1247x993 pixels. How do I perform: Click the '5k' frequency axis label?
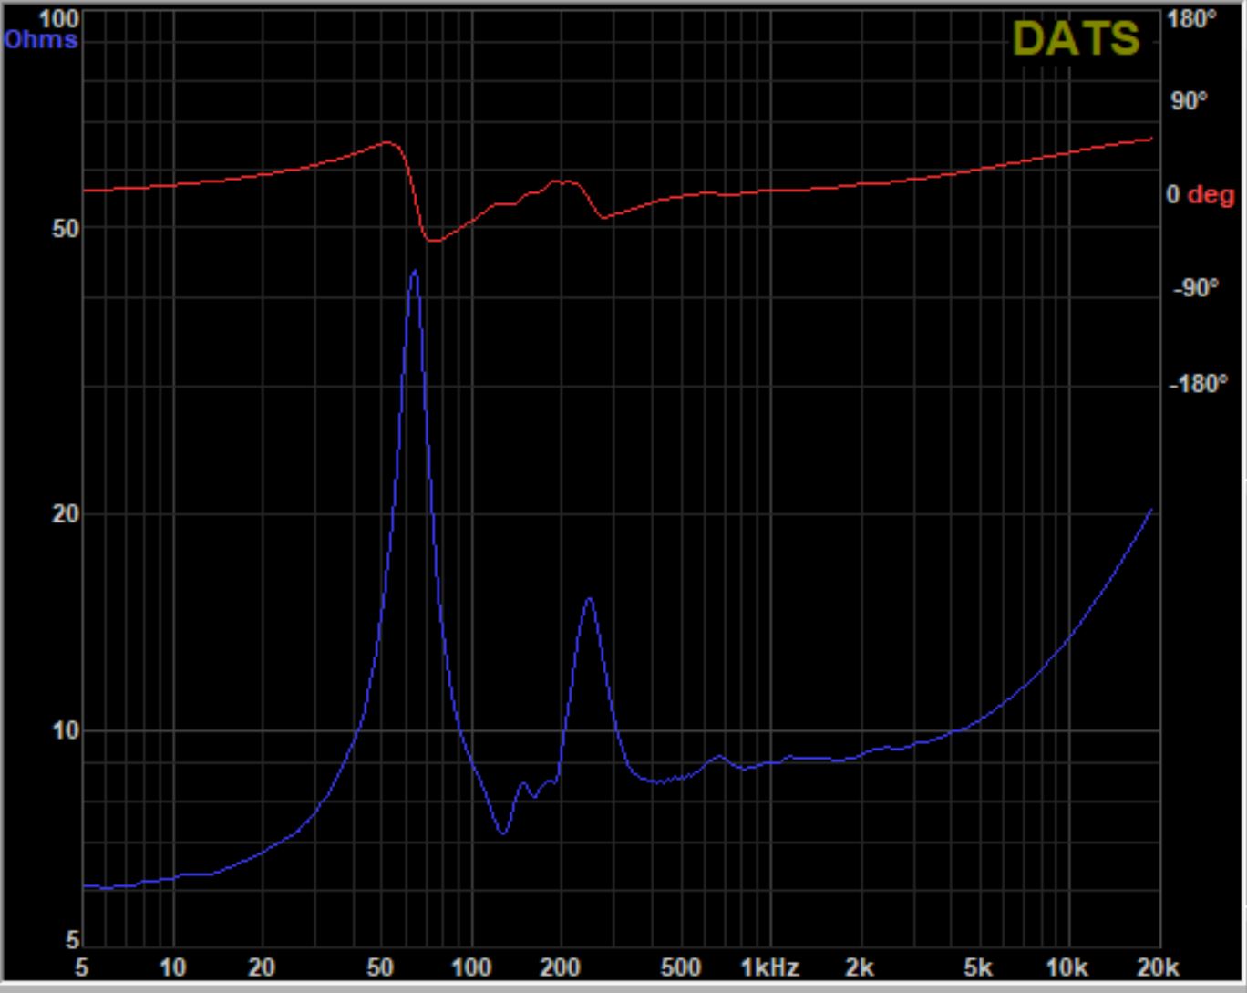pyautogui.click(x=978, y=967)
